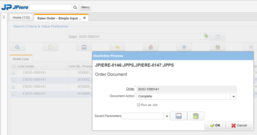Tick the checkbox for order line 1
The image size is (257, 135).
(14, 73)
